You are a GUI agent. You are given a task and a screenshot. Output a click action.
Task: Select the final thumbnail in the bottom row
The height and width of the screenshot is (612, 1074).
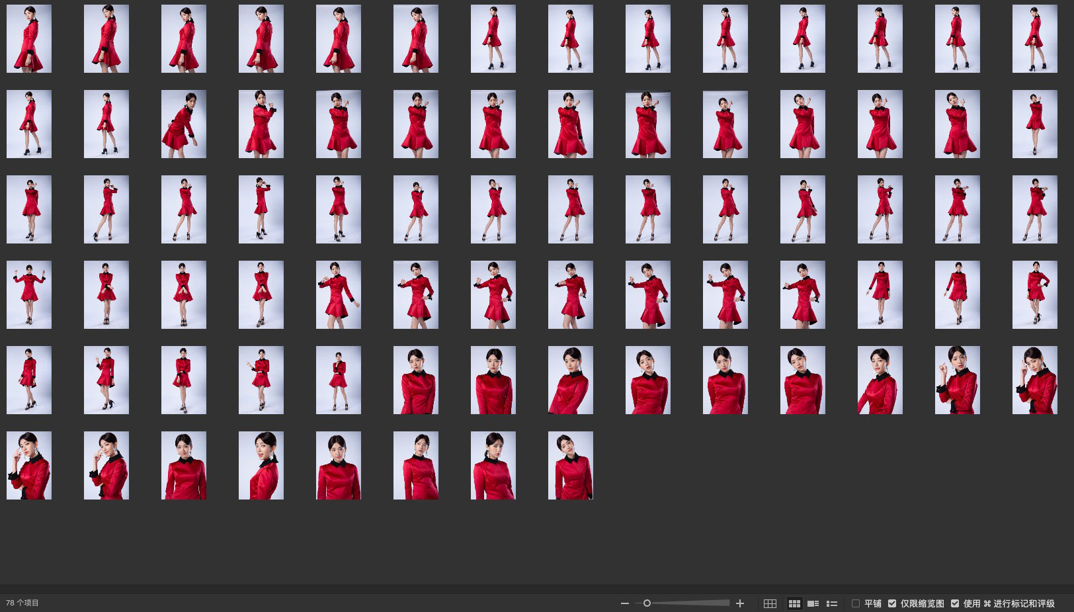click(x=571, y=466)
